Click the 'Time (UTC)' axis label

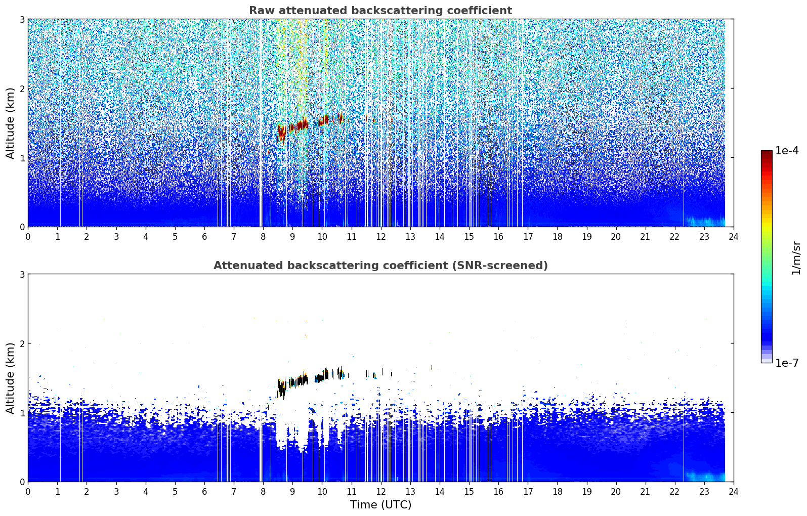[380, 505]
